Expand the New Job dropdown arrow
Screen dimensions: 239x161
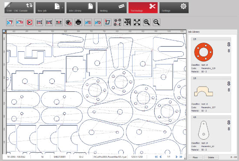pos(63,8)
